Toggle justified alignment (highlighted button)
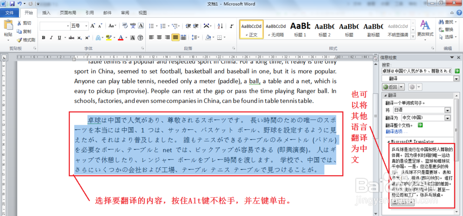This screenshot has width=463, height=216. click(x=175, y=38)
